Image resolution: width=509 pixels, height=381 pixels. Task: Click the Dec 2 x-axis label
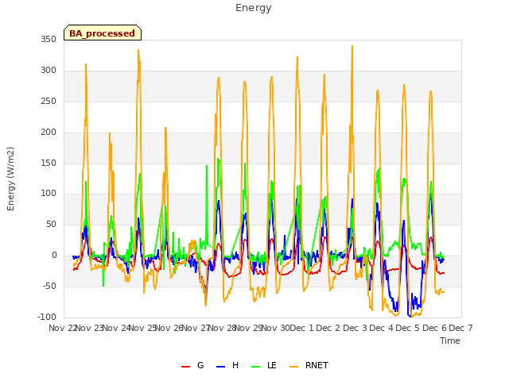pyautogui.click(x=328, y=328)
